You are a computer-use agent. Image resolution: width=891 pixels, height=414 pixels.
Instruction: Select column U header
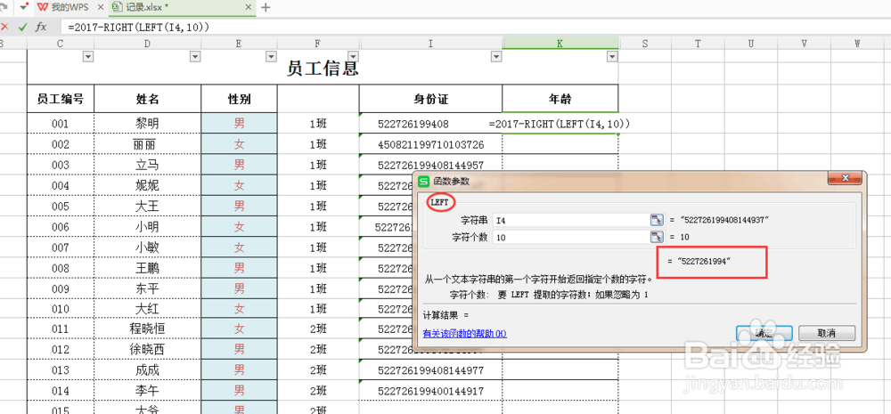pyautogui.click(x=750, y=43)
